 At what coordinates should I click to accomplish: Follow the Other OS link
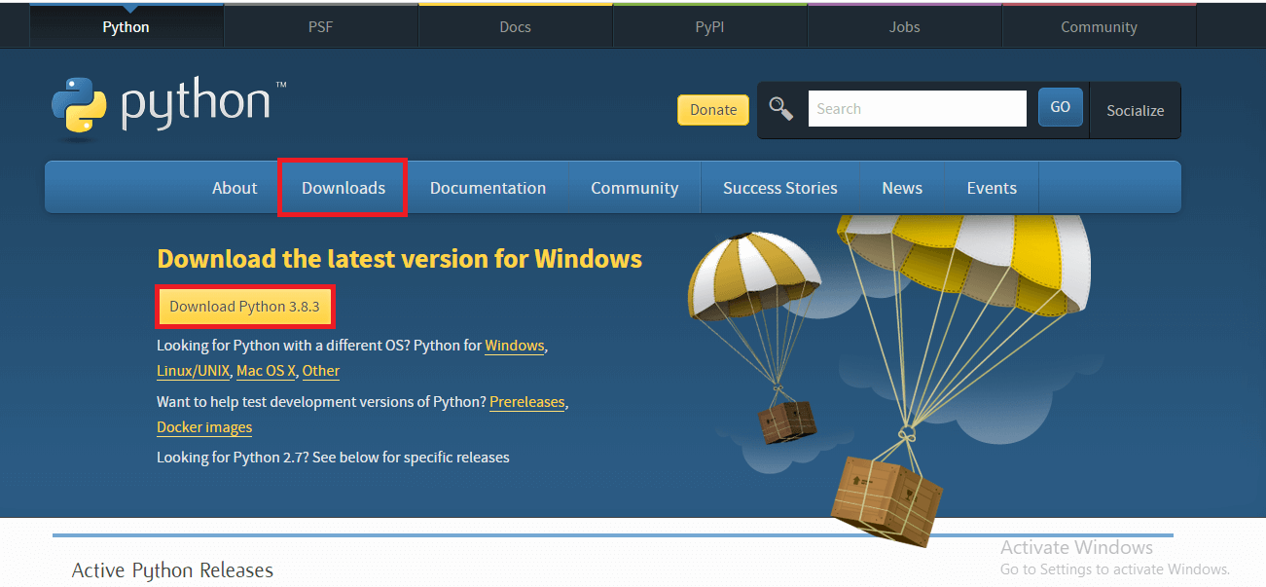[x=321, y=371]
